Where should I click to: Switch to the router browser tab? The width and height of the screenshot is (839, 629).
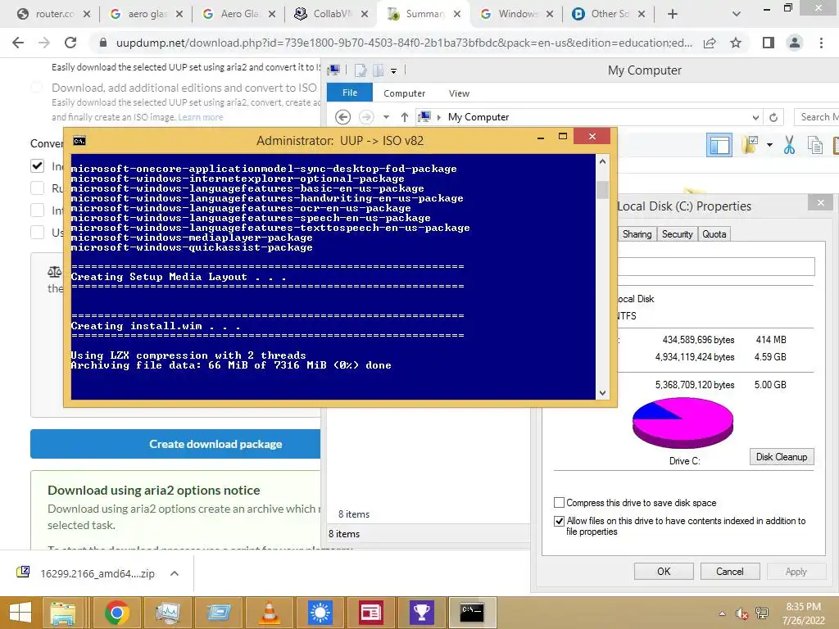(x=53, y=14)
